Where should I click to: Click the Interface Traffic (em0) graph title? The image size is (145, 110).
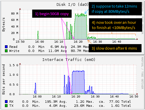pos(69,59)
